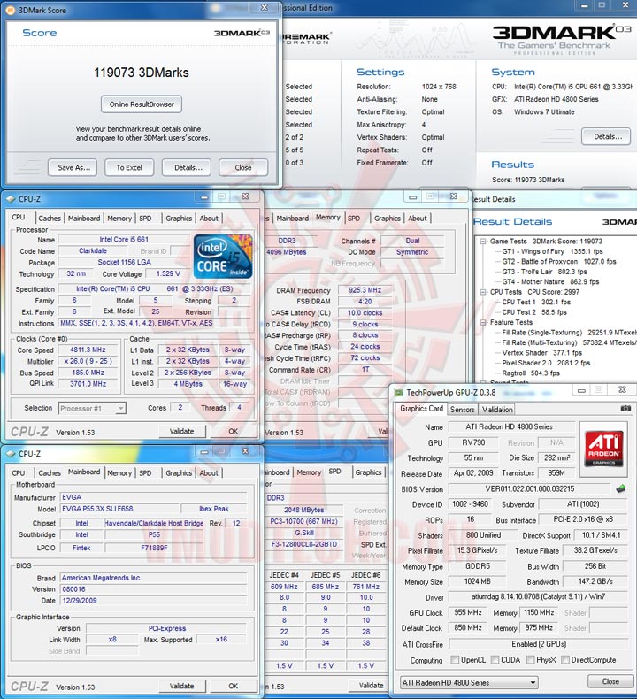Open the Sensors tab in GPU-Z
The width and height of the screenshot is (637, 699).
pyautogui.click(x=462, y=410)
